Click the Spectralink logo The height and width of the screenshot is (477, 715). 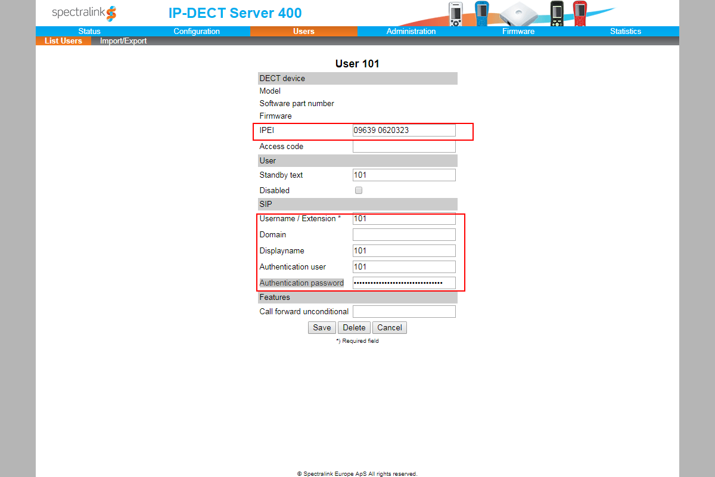85,13
